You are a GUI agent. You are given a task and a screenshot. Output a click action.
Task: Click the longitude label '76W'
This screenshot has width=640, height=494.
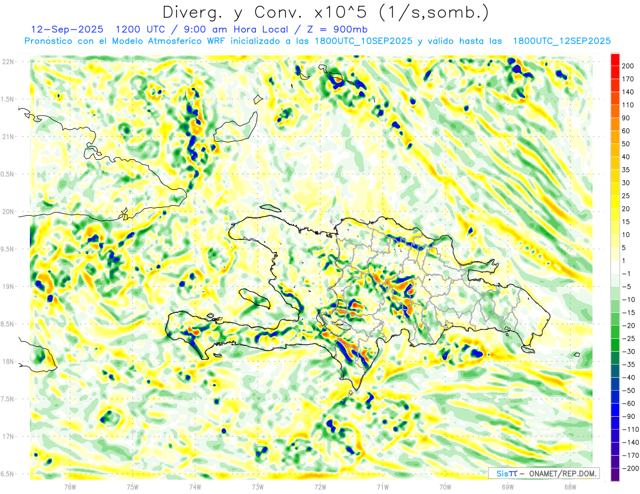coord(70,487)
